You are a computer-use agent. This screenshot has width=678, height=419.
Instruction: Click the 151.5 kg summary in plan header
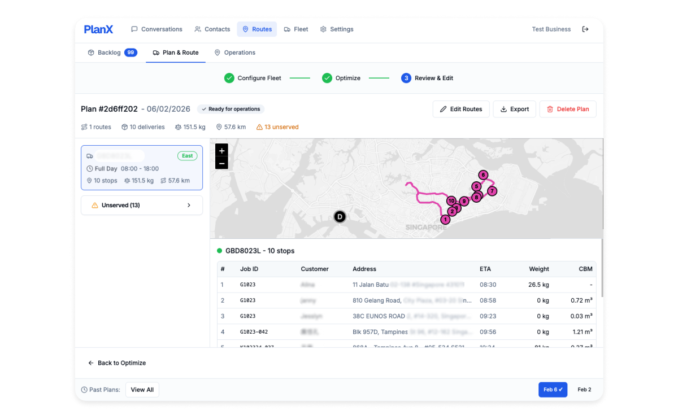[190, 127]
